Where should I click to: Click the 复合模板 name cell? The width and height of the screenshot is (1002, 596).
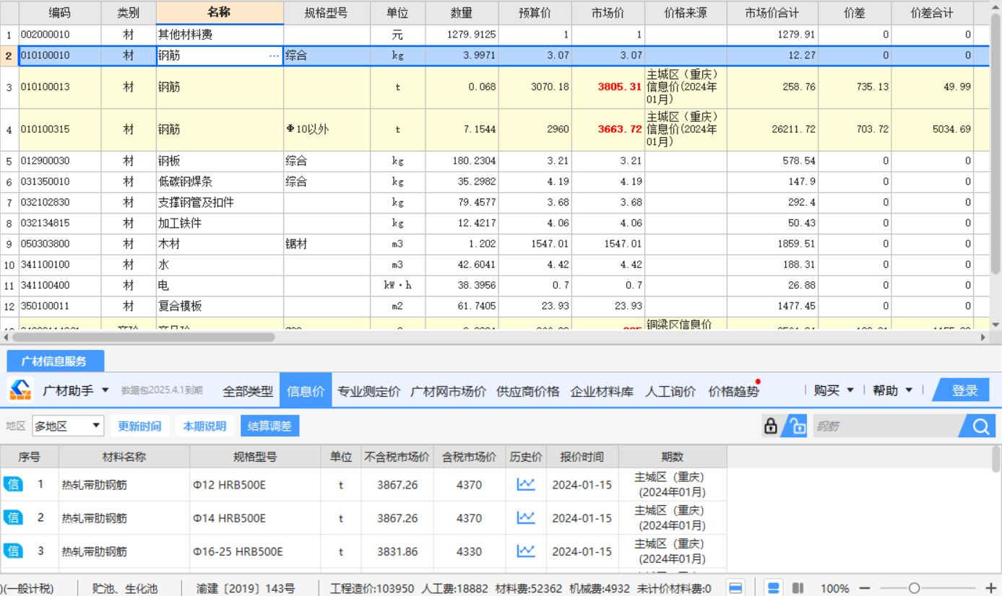(x=220, y=306)
